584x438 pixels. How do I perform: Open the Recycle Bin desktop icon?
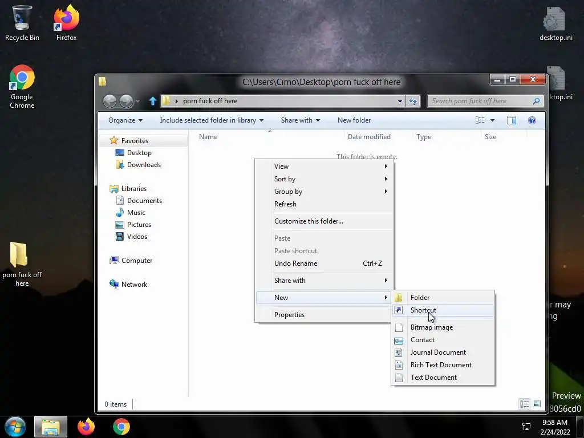[x=22, y=23]
